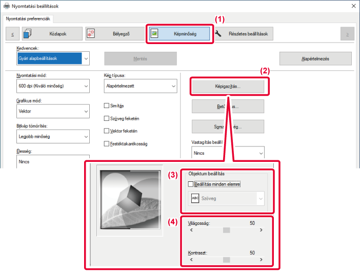Select the Nyomtatási preferenciák tab
The image size is (360, 272).
pyautogui.click(x=28, y=19)
